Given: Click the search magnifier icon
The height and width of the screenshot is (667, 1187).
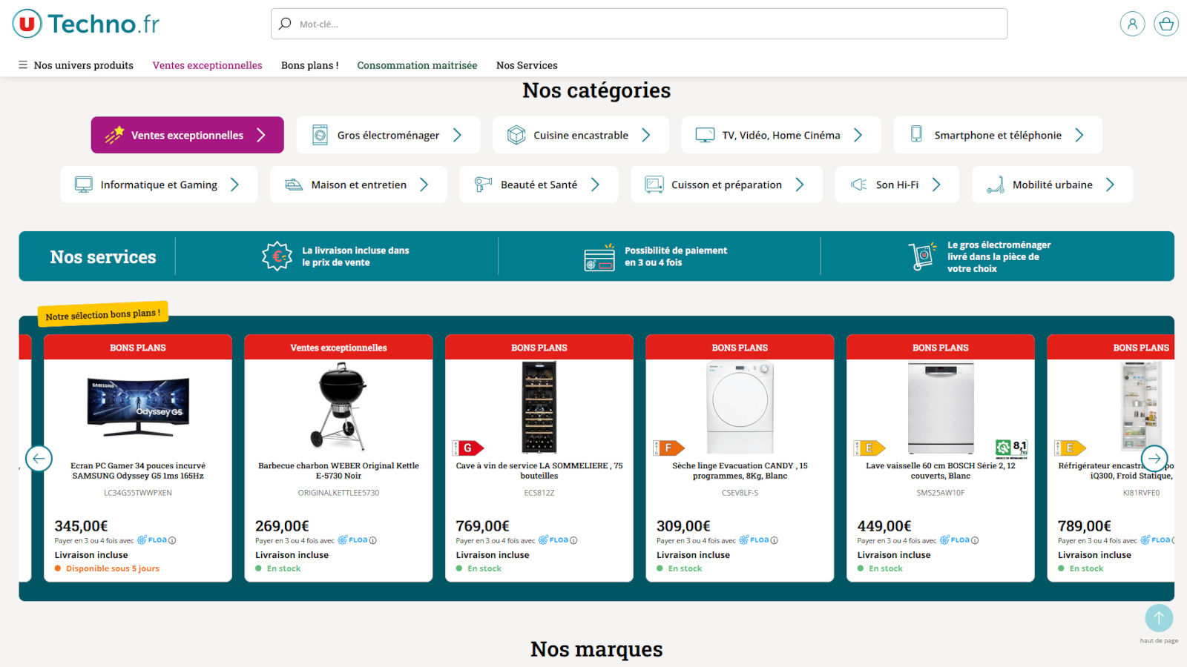Looking at the screenshot, I should tap(285, 24).
